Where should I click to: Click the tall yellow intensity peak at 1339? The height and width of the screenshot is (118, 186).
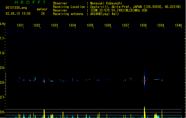pyautogui.click(x=162, y=114)
